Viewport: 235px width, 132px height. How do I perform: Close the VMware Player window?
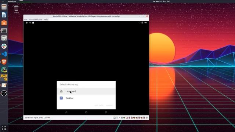click(x=147, y=16)
